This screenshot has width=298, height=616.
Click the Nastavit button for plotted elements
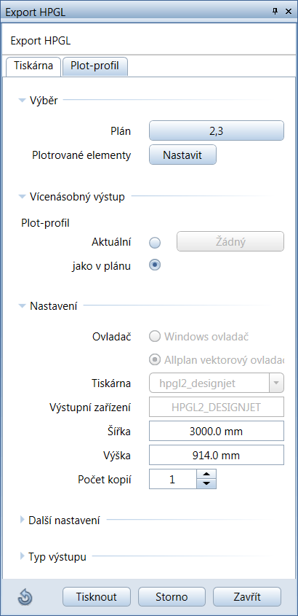(x=182, y=155)
